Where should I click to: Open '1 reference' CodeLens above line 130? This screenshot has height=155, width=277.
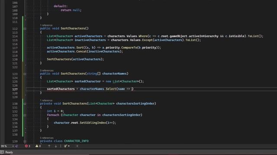click(x=46, y=100)
